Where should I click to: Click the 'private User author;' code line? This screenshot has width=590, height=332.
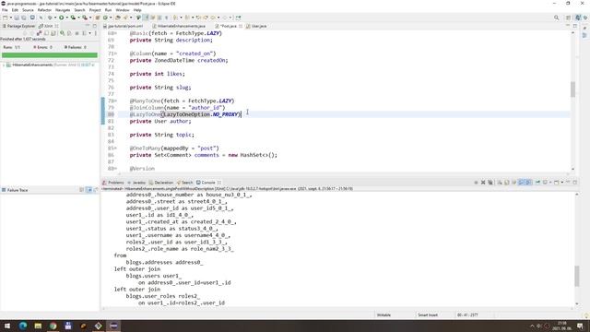(160, 121)
